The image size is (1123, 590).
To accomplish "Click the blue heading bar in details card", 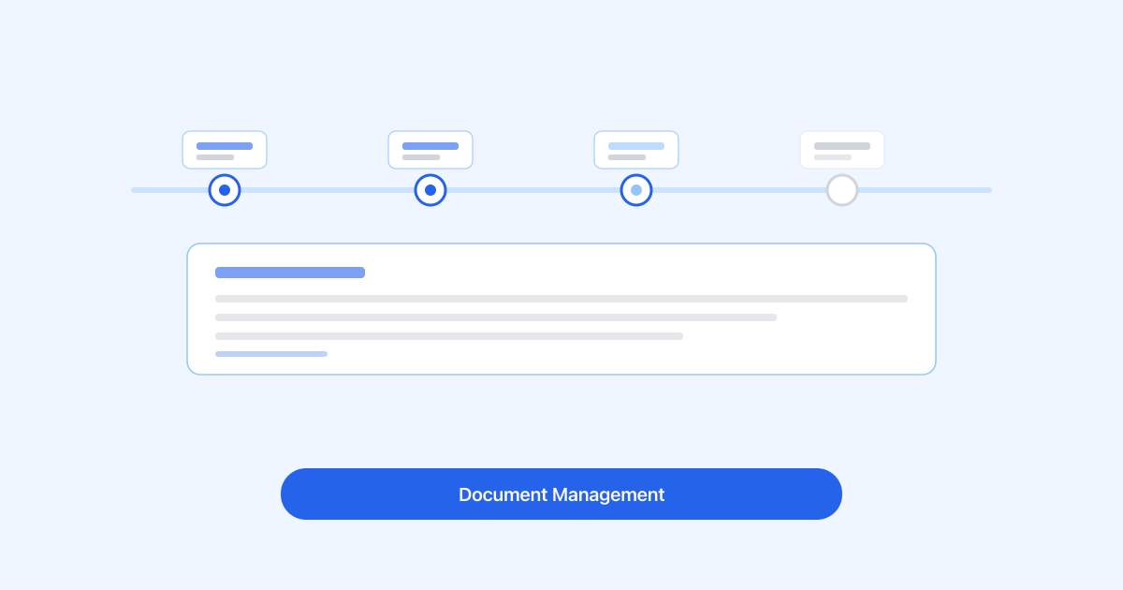I will tap(290, 273).
